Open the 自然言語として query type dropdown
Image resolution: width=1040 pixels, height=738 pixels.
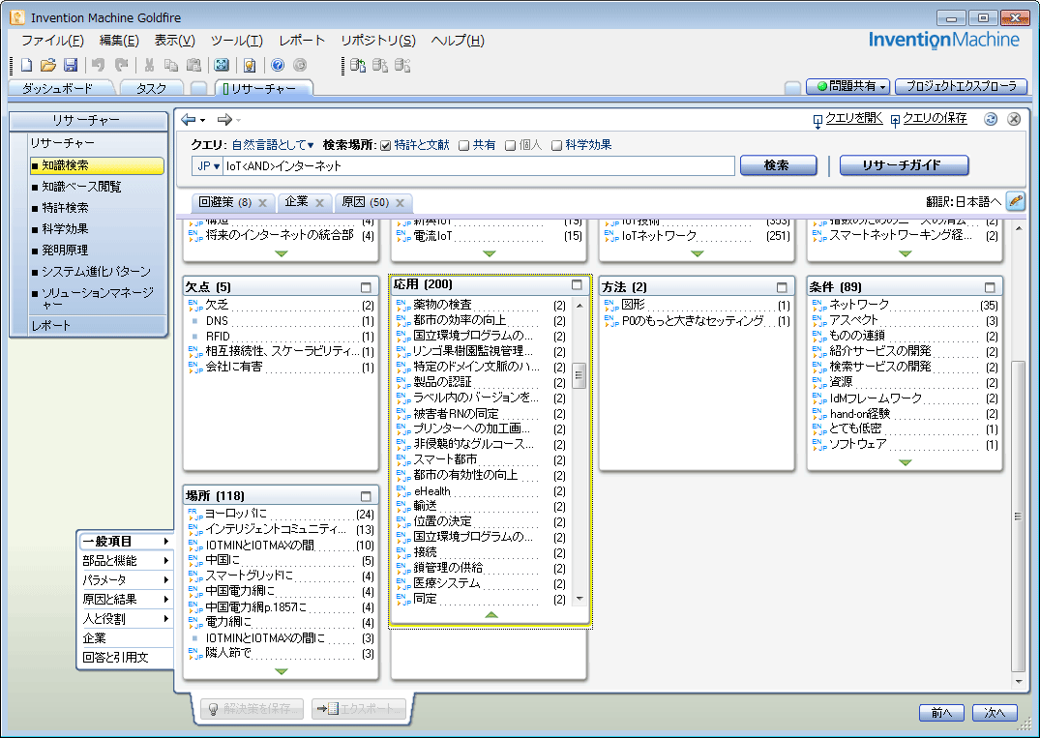click(x=273, y=144)
